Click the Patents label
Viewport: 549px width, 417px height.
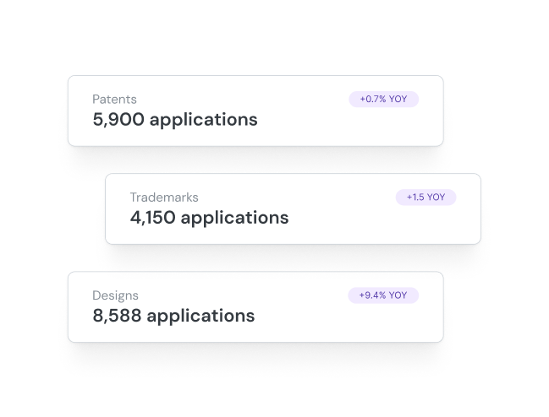point(114,100)
